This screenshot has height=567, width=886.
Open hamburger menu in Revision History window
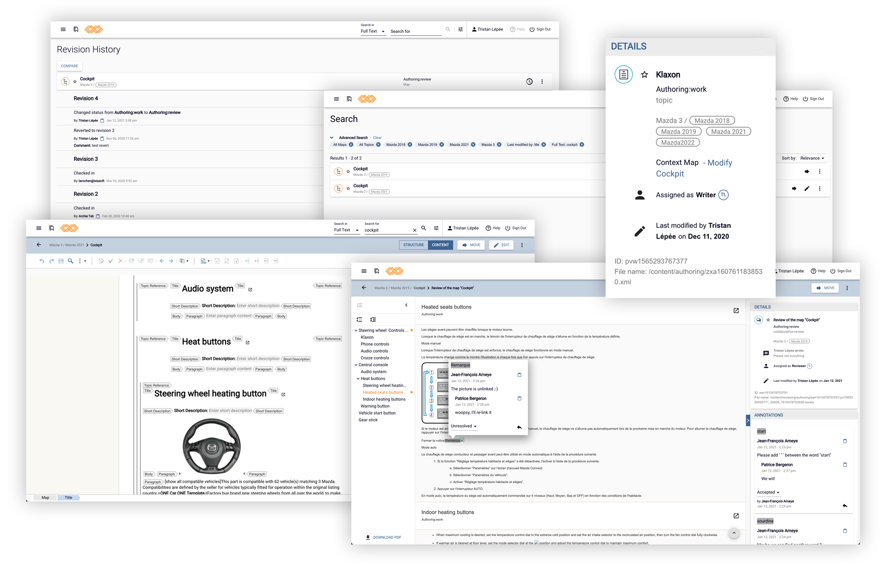pos(63,29)
